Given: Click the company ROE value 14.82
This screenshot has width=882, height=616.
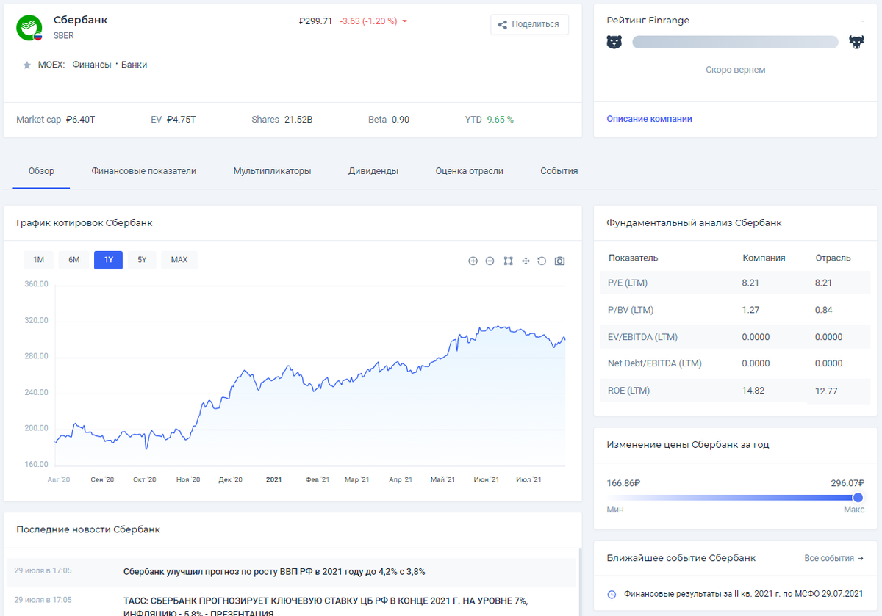Looking at the screenshot, I should [x=753, y=391].
